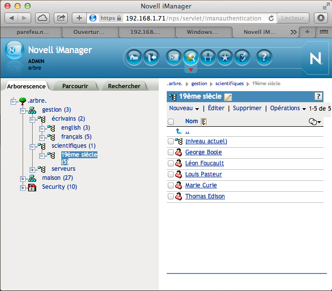Open the Configure icon
The width and height of the screenshot is (332, 291).
208,57
